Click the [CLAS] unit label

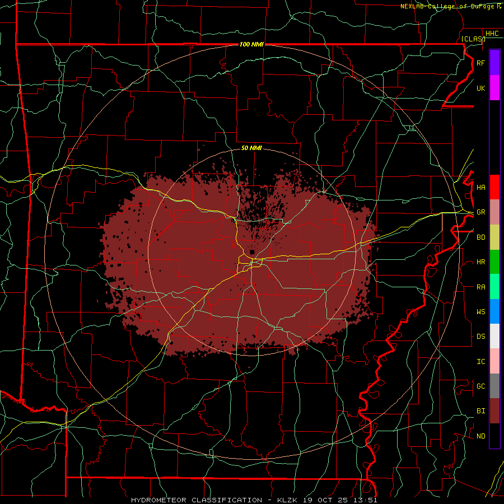473,39
